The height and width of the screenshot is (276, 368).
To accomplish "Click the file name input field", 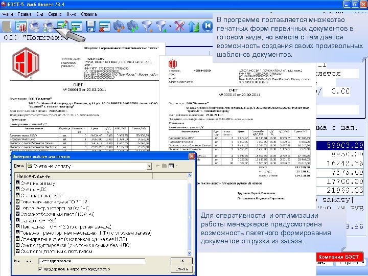I will (x=92, y=261).
